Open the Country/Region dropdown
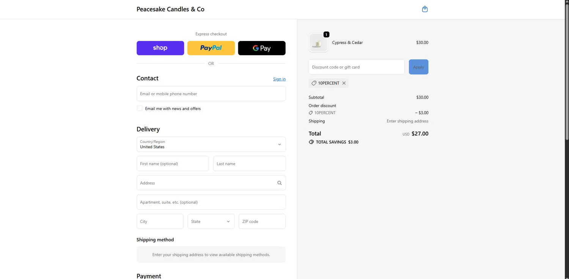The height and width of the screenshot is (279, 569). [x=211, y=144]
